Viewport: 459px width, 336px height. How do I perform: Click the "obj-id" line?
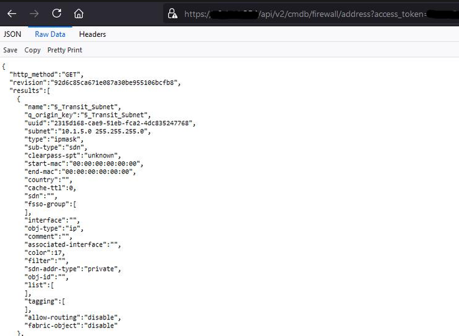click(x=47, y=277)
